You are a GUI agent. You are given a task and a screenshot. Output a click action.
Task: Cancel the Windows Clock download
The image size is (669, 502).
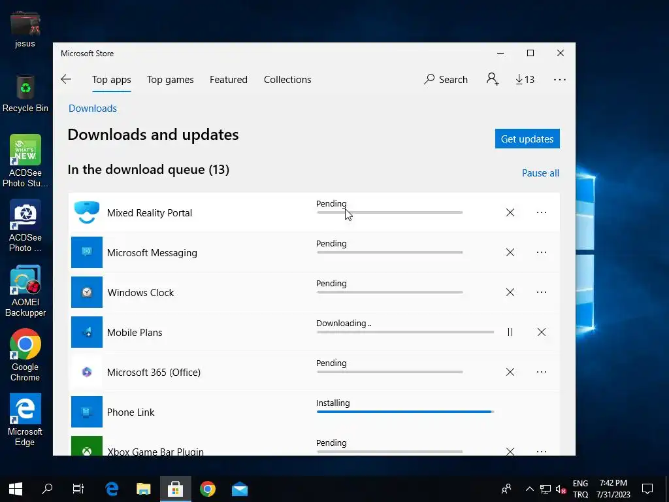(510, 292)
